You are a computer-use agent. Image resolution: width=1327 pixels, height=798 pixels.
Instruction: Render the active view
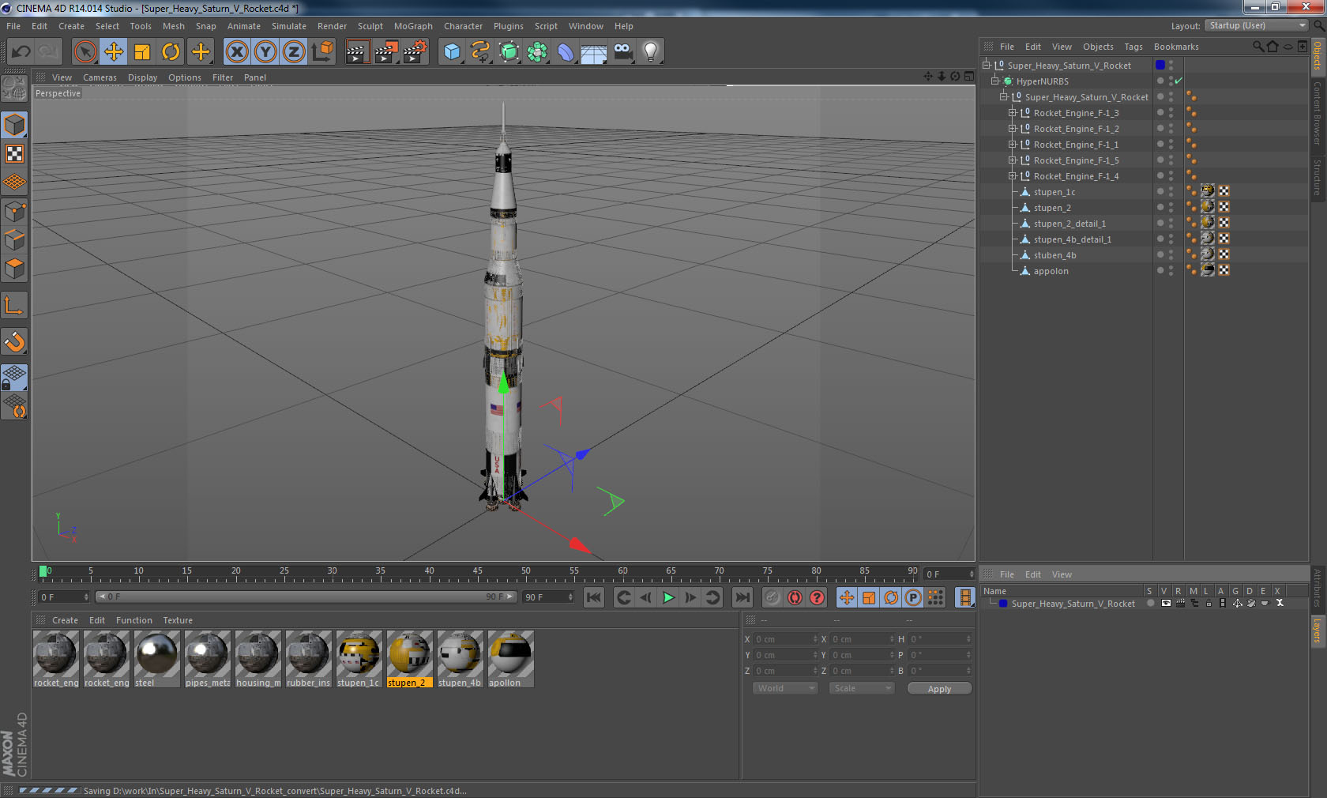tap(357, 52)
